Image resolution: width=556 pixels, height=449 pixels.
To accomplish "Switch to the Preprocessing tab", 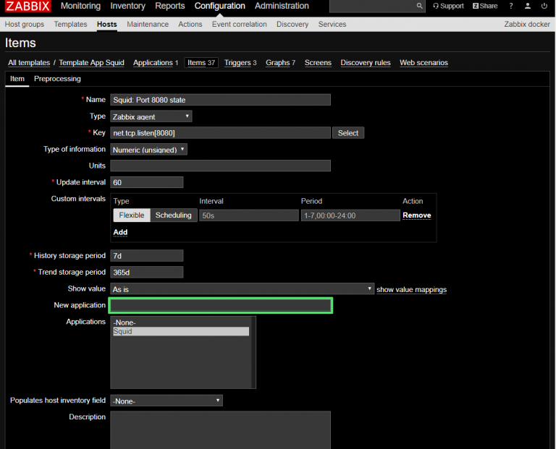I will (x=57, y=79).
